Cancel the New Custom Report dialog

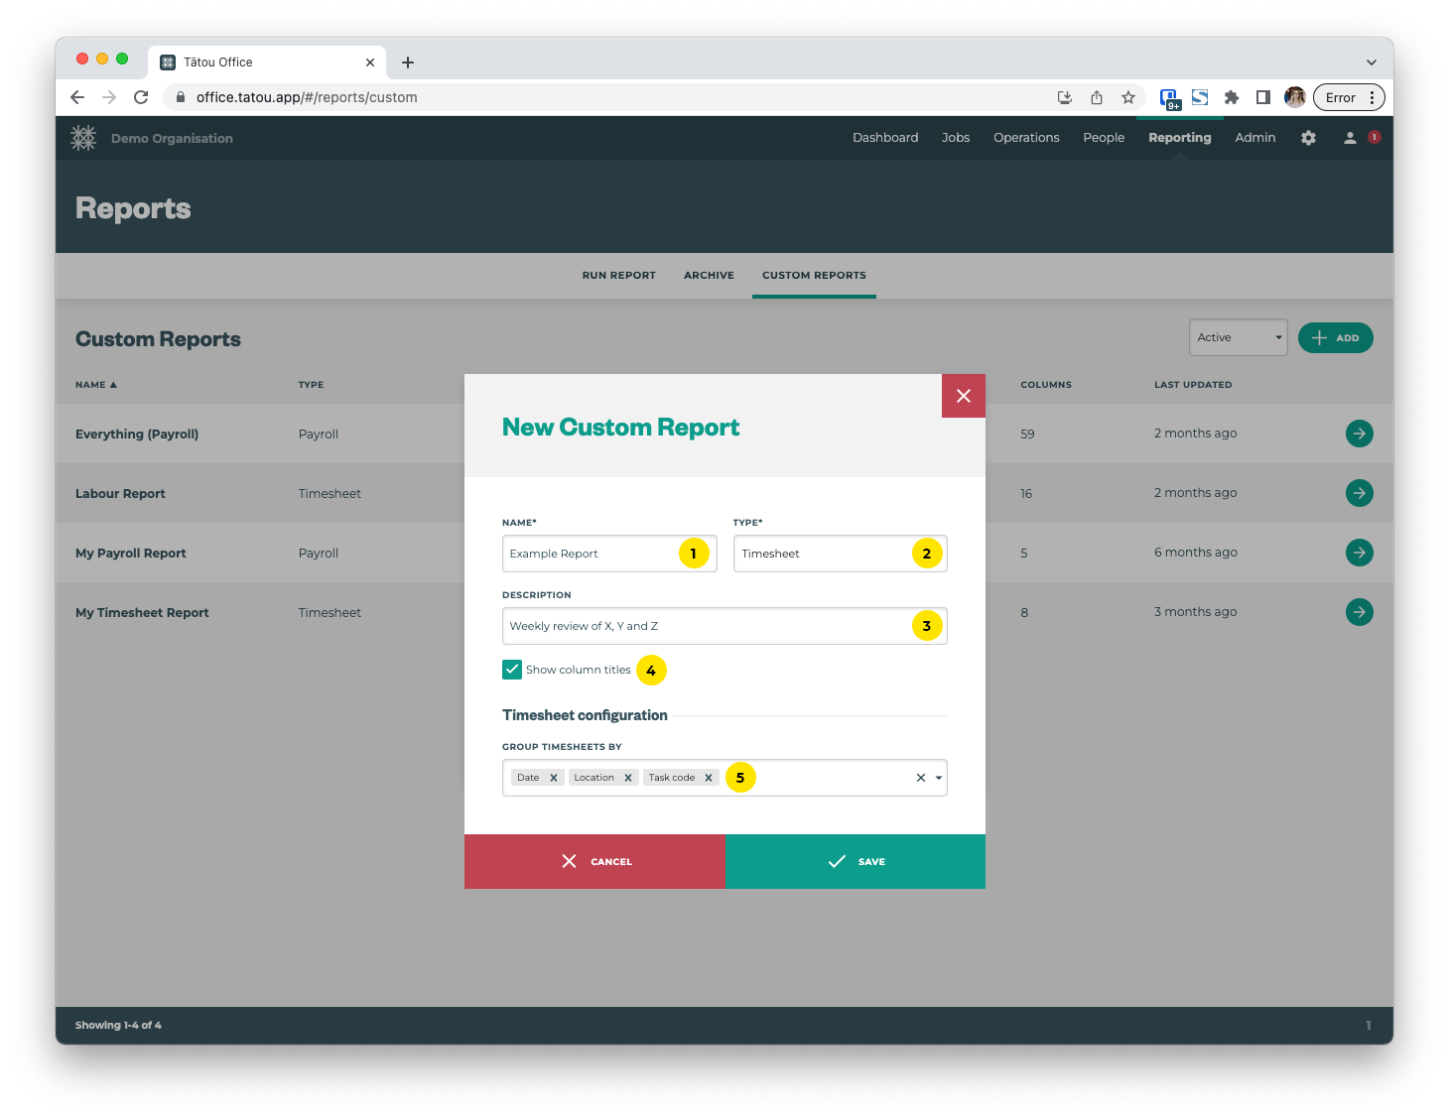595,861
